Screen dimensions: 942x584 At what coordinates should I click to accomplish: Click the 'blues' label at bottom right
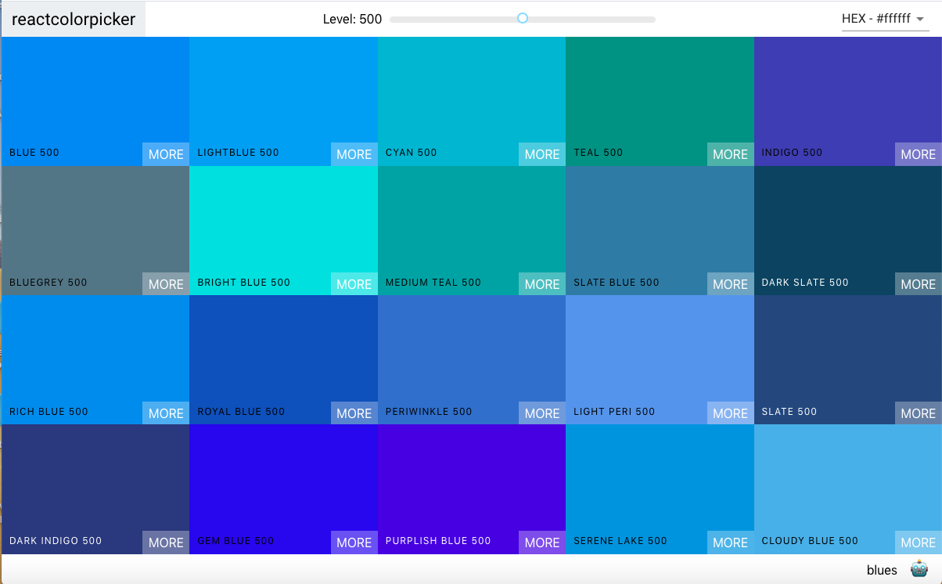pyautogui.click(x=882, y=570)
